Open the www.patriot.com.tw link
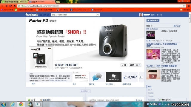 [x=58, y=81]
